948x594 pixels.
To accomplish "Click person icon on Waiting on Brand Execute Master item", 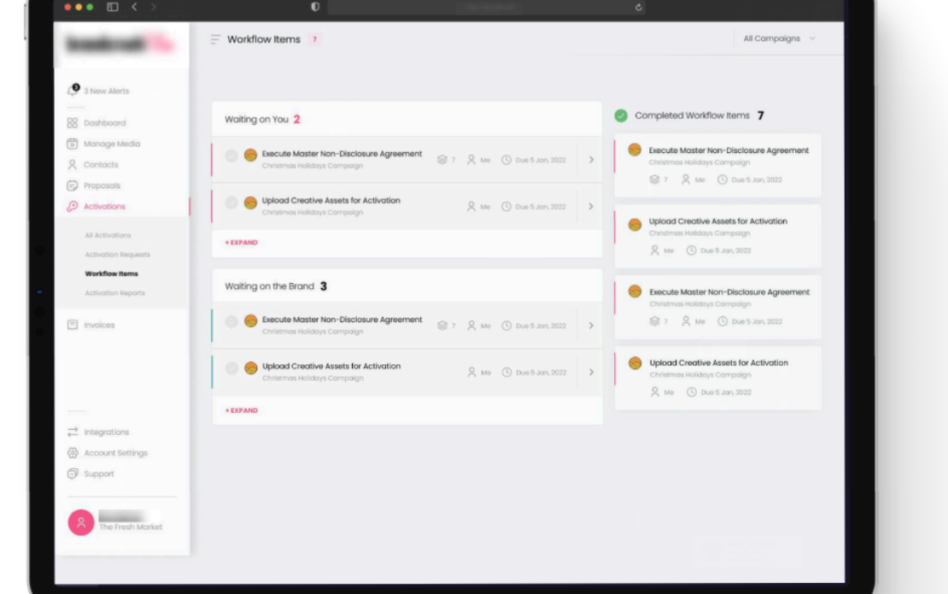I will [471, 326].
